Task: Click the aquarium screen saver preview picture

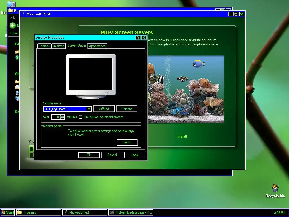Action: 186,89
